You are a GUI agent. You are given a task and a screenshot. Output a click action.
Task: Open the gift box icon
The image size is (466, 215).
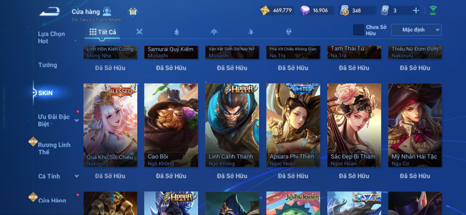133,12
